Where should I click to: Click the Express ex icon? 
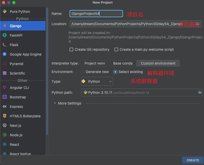[5, 106]
